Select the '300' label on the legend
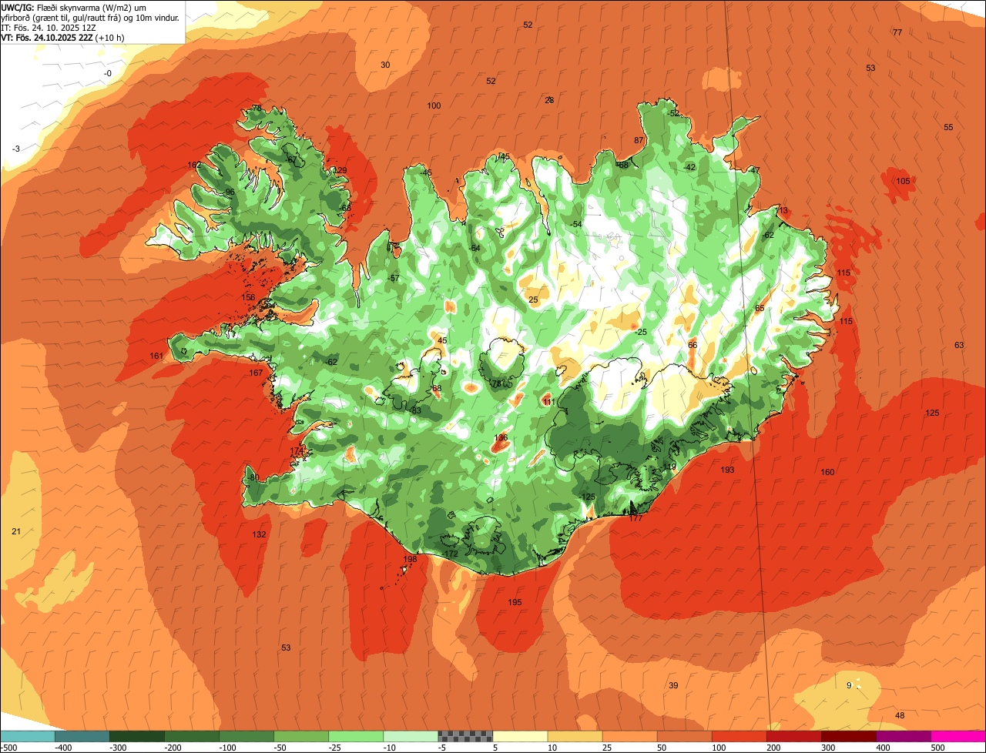The width and height of the screenshot is (986, 753). [828, 747]
